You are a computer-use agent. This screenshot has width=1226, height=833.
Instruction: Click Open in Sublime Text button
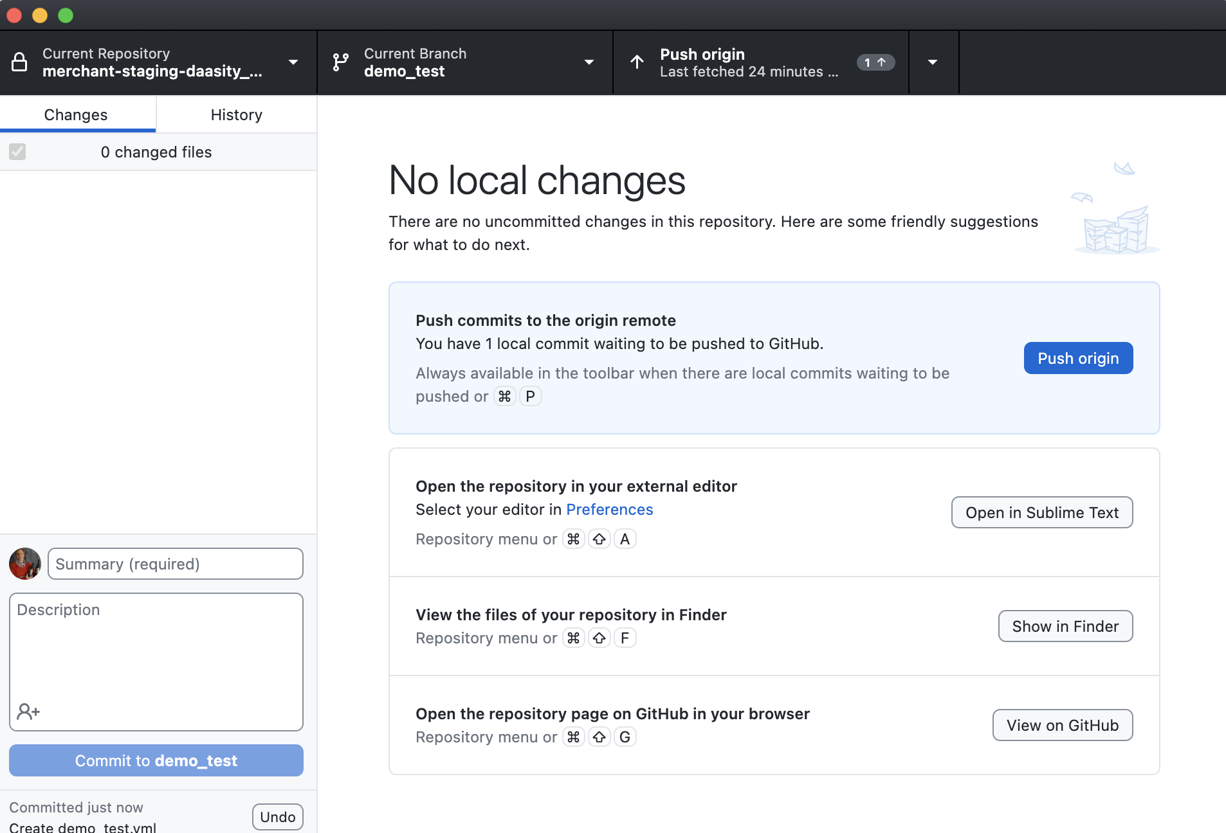point(1041,512)
